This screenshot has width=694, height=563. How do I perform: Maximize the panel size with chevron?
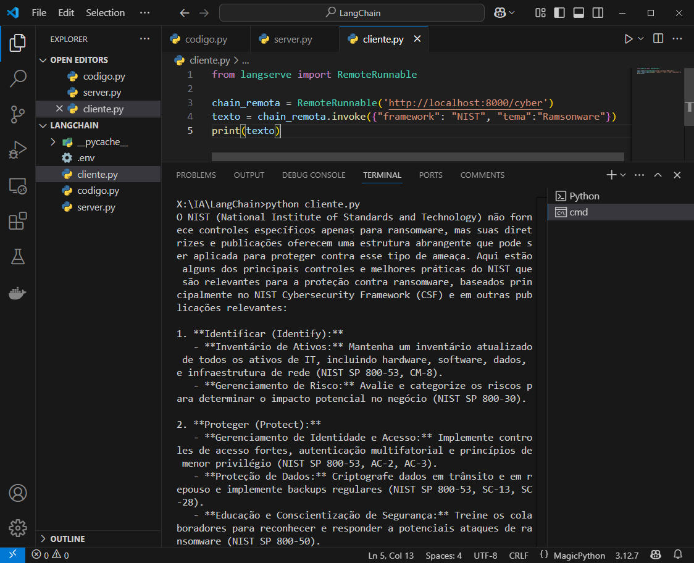(x=658, y=175)
